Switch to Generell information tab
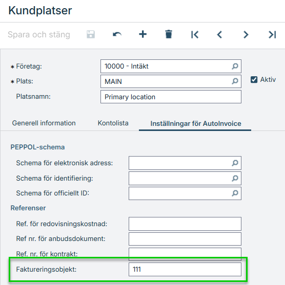 [44, 123]
